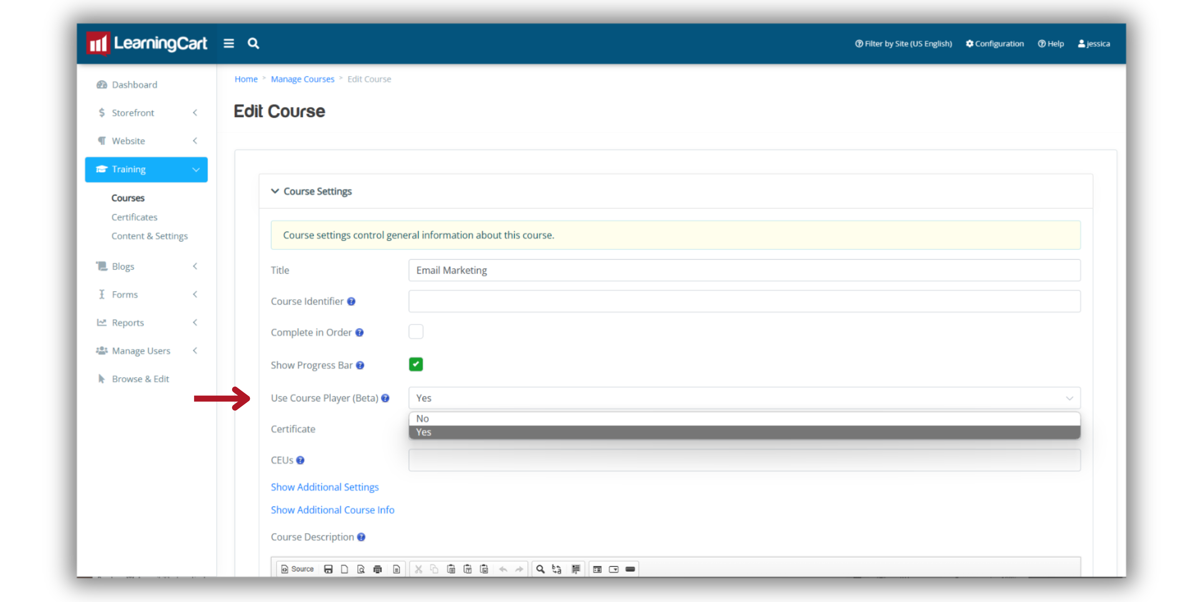1203x602 pixels.
Task: Expand the Blogs sidebar menu
Action: point(147,267)
